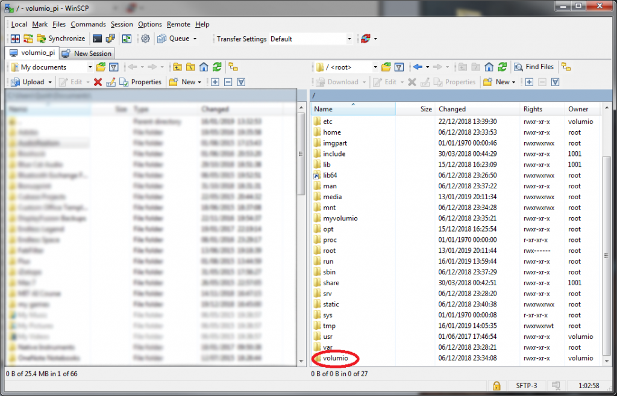
Task: Open local Properties button
Action: [140, 82]
